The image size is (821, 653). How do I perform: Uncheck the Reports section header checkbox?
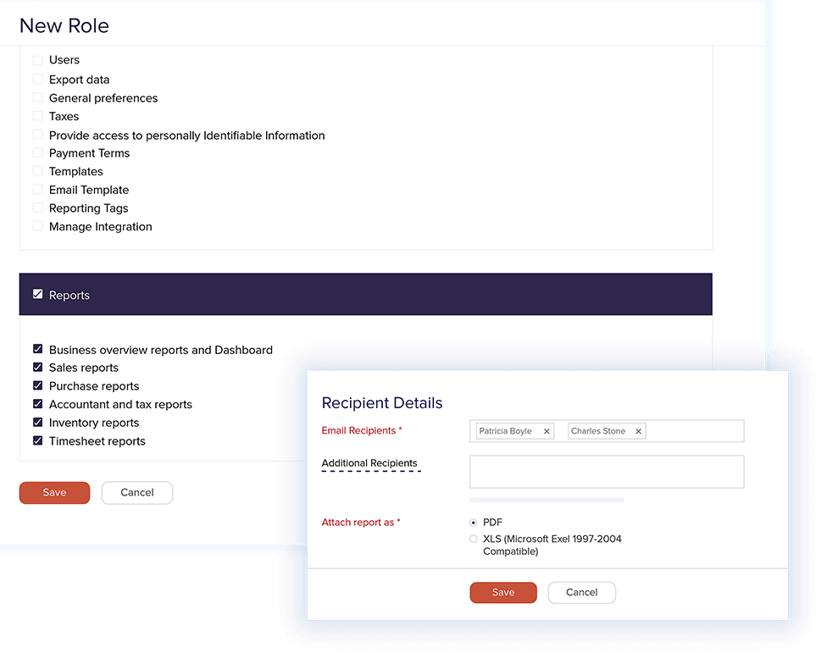point(37,294)
